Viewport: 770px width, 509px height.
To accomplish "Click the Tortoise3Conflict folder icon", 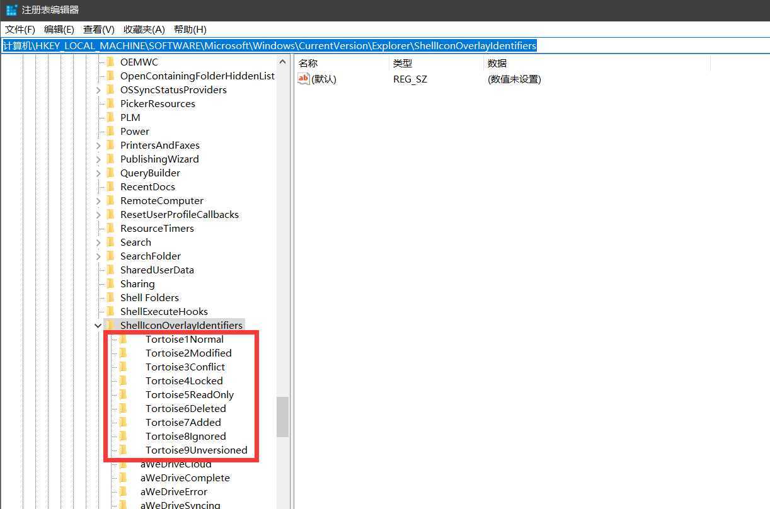I will point(123,367).
